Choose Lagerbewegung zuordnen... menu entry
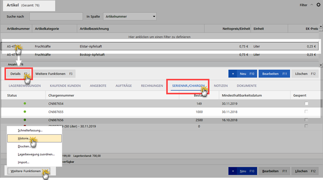The image size is (323, 180). pos(34,154)
